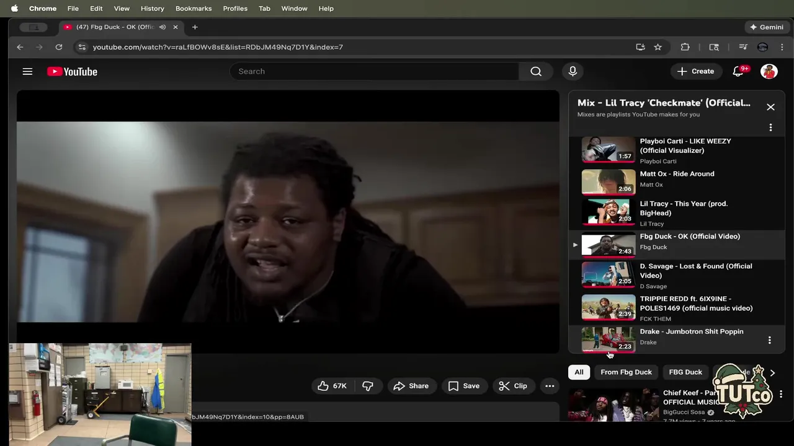Select the All filter chip
794x446 pixels.
coord(579,372)
